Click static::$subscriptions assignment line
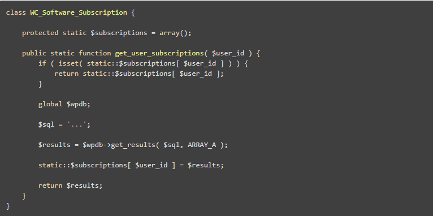The width and height of the screenshot is (433, 216). (x=131, y=165)
